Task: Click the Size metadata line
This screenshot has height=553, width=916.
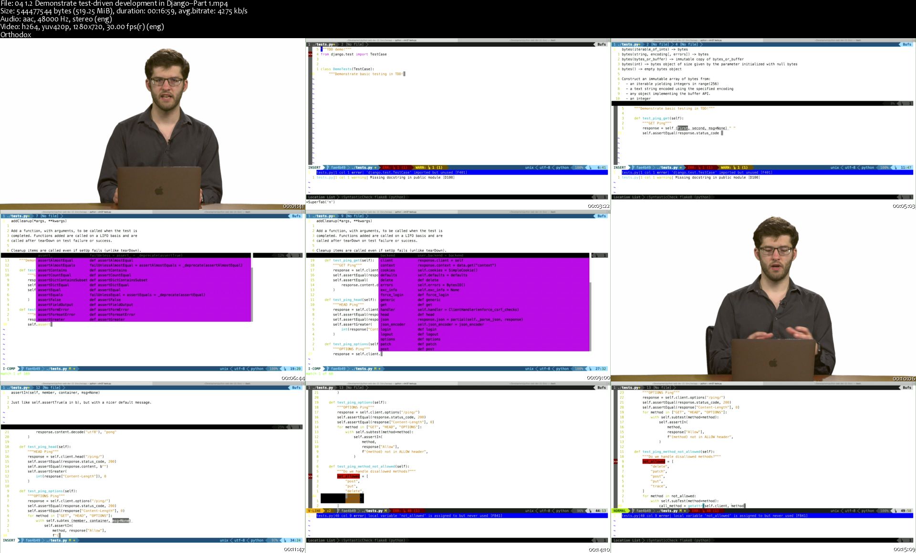Action: (x=124, y=11)
